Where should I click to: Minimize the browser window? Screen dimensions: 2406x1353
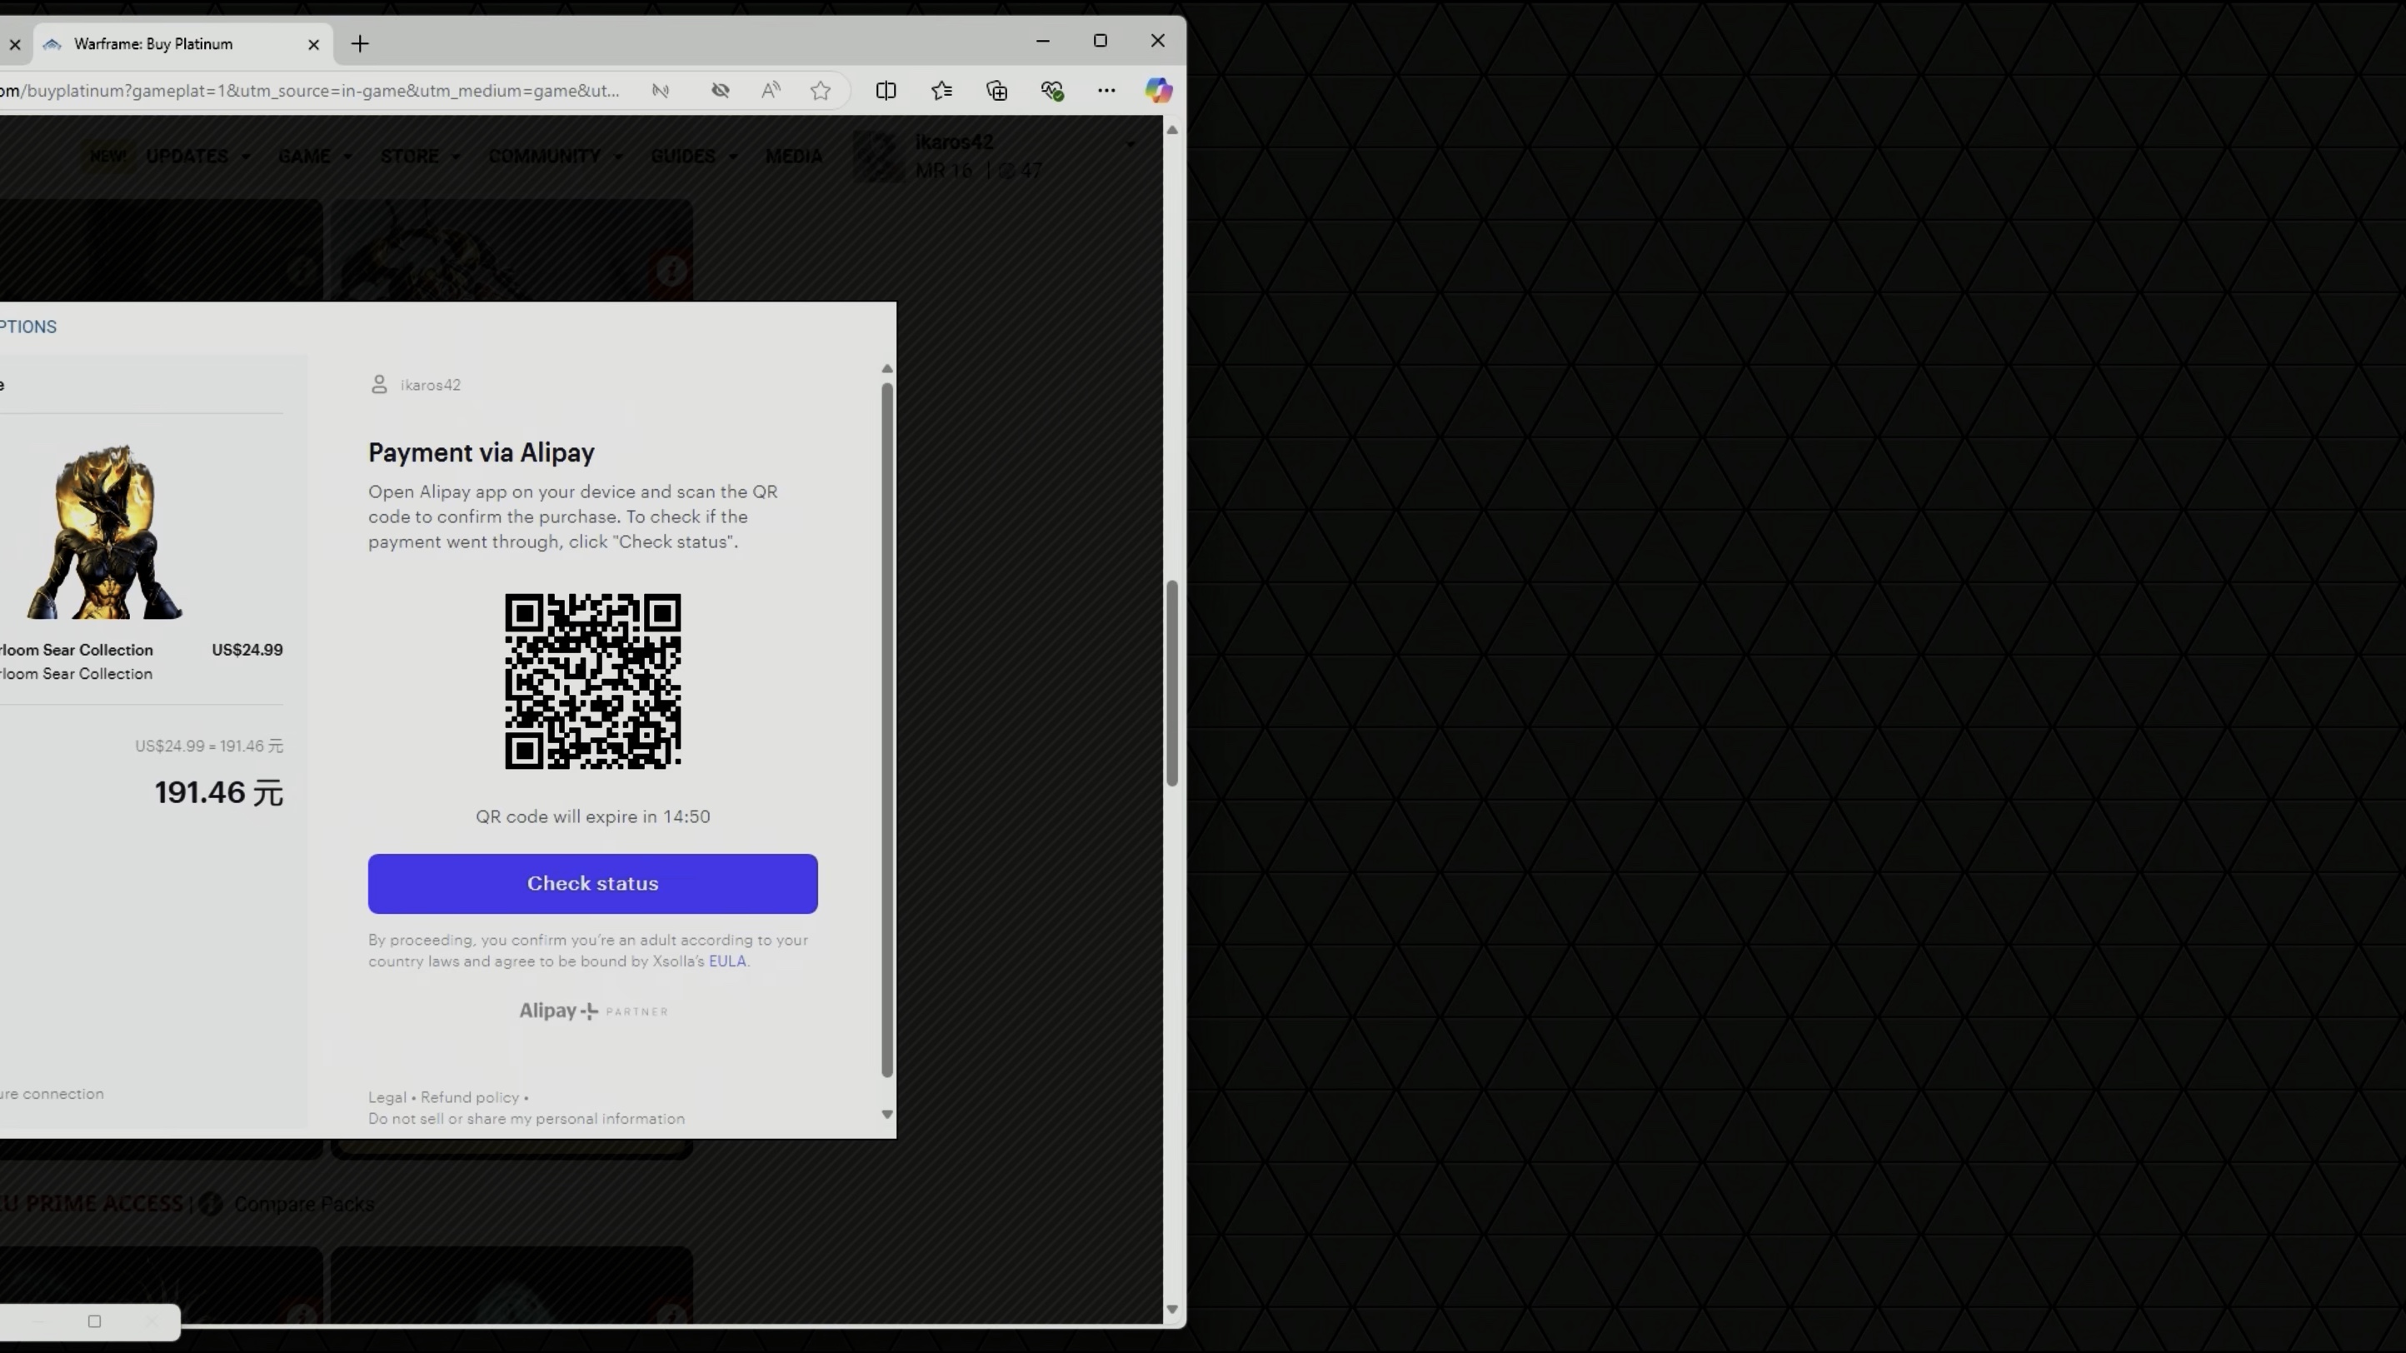[x=1042, y=41]
